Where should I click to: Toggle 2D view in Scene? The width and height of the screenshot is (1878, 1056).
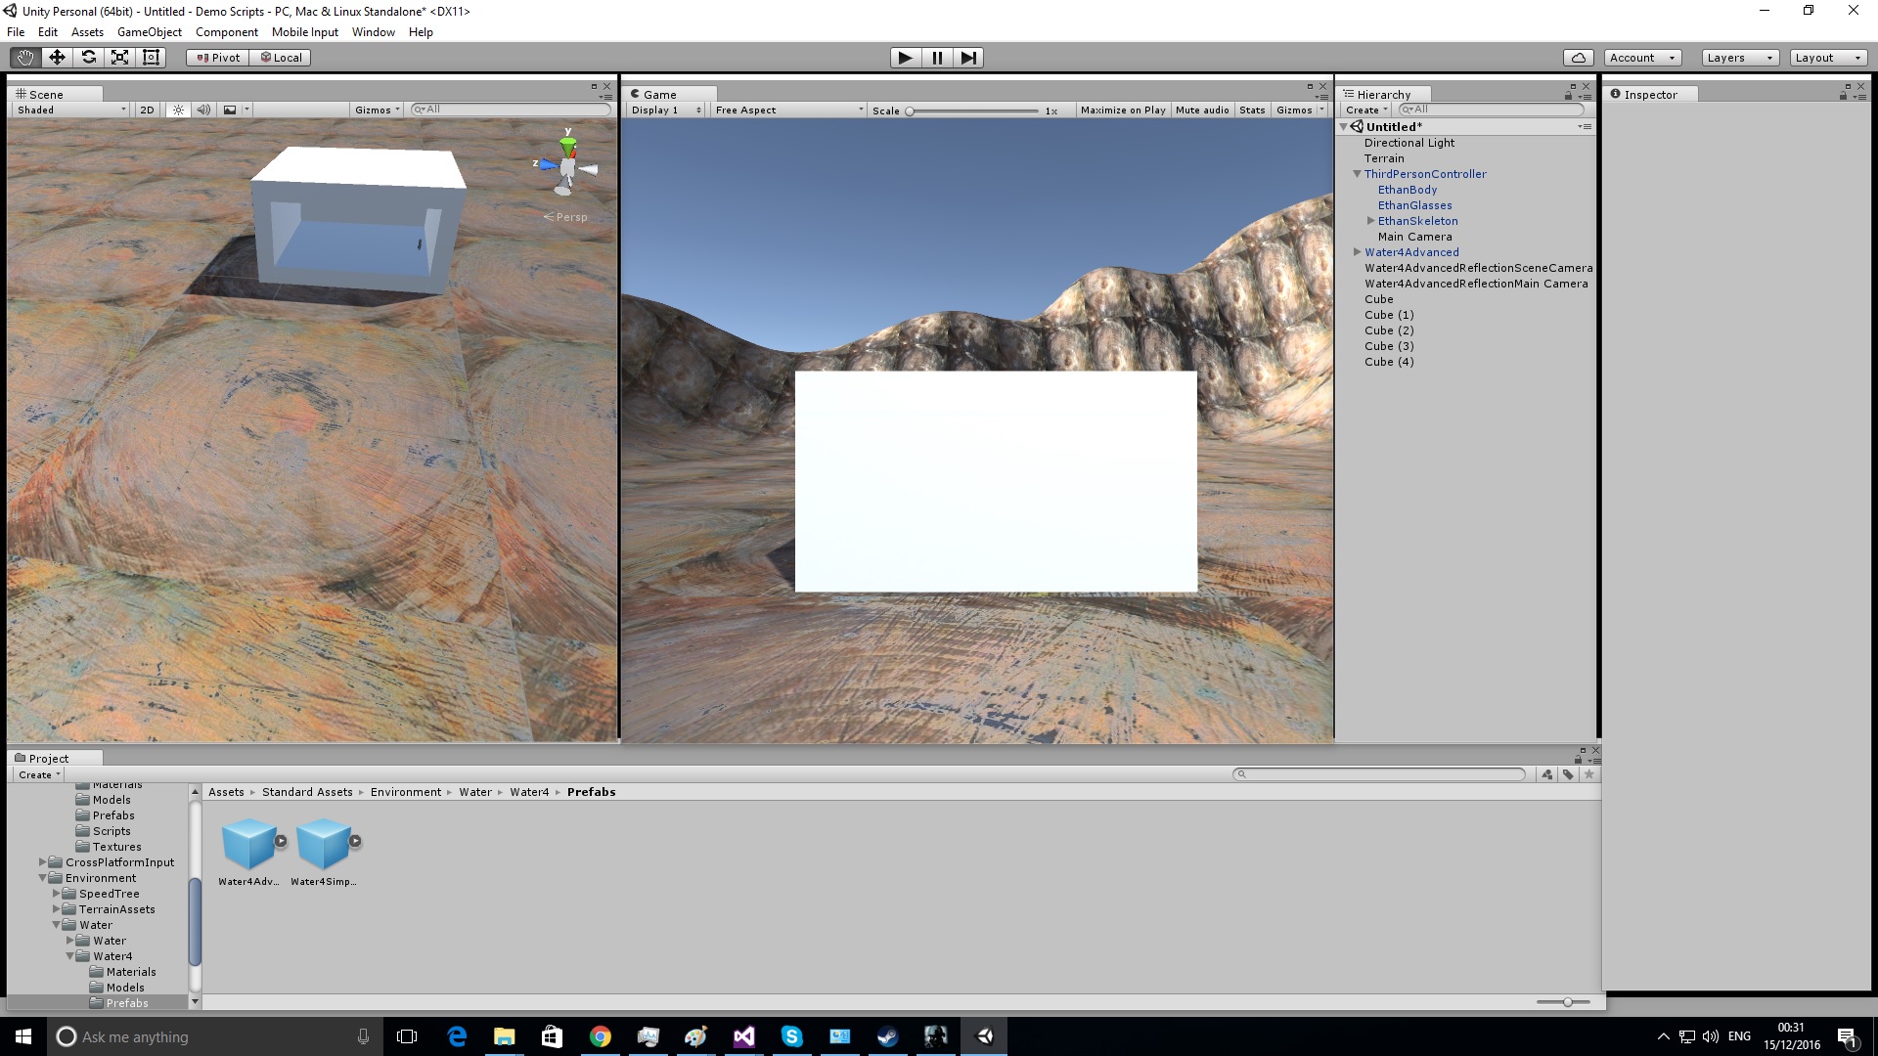[147, 110]
